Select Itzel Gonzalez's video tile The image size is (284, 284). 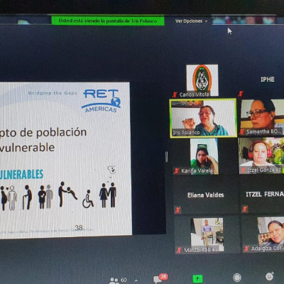261,156
